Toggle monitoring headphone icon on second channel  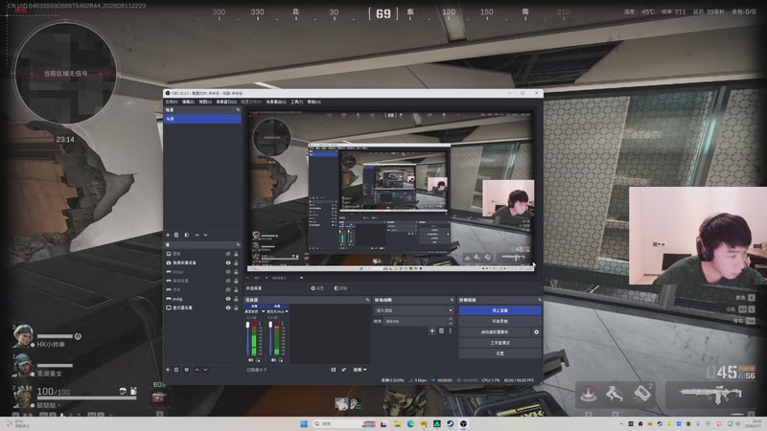tap(280, 360)
